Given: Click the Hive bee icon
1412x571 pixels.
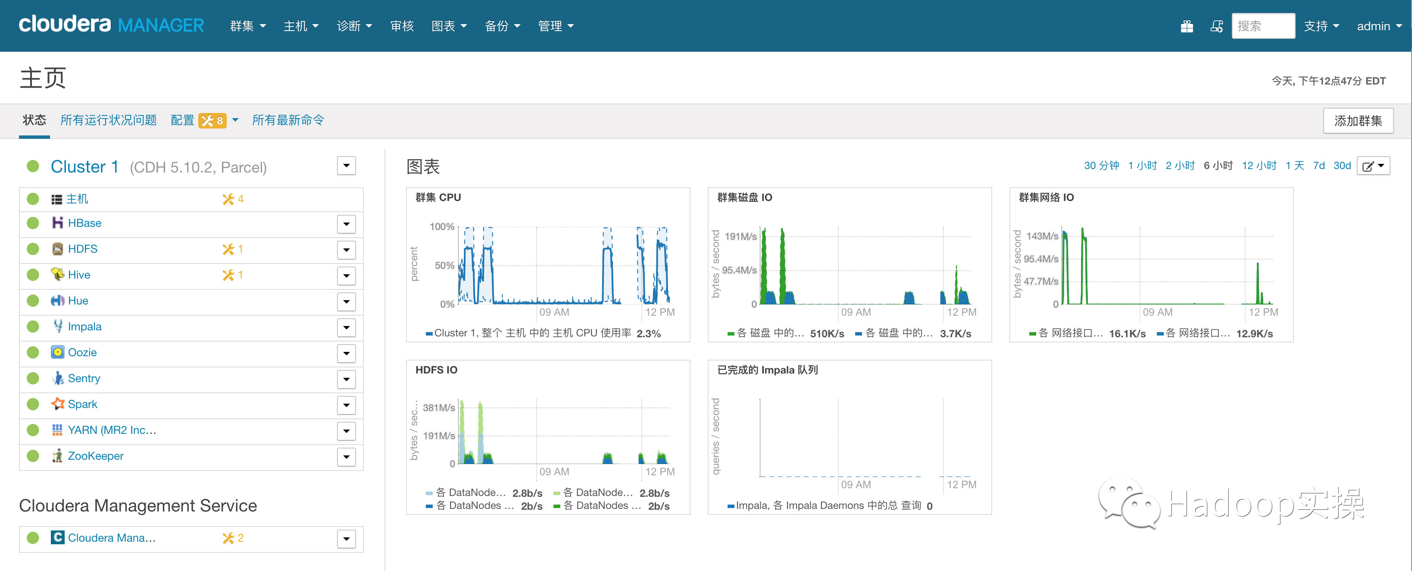Looking at the screenshot, I should [x=58, y=274].
